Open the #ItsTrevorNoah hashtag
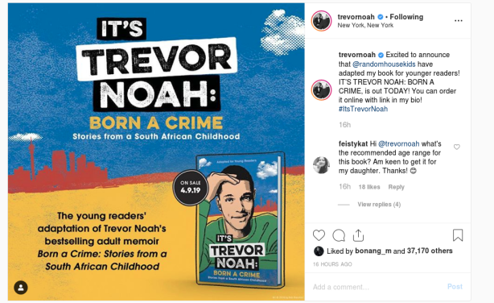The width and height of the screenshot is (494, 303). click(x=363, y=109)
